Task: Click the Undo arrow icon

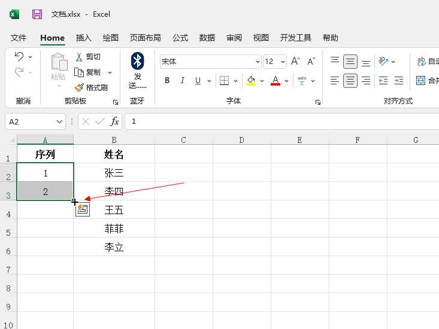Action: (x=19, y=56)
